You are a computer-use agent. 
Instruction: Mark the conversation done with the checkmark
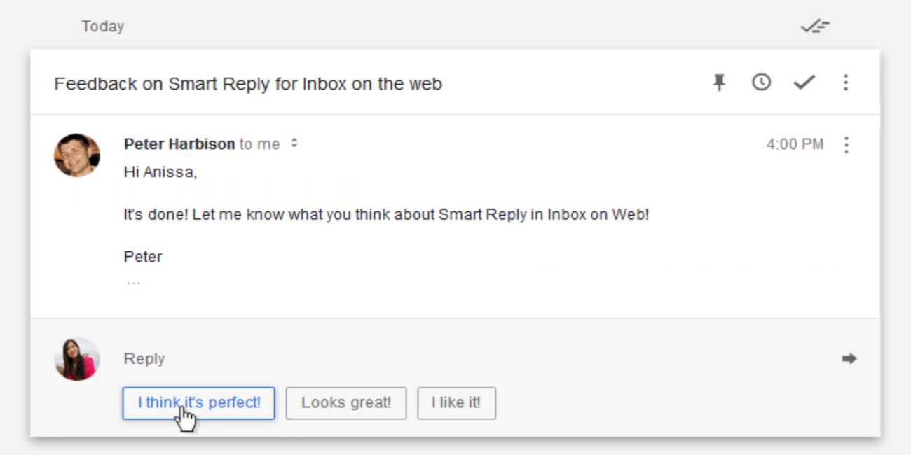(804, 82)
